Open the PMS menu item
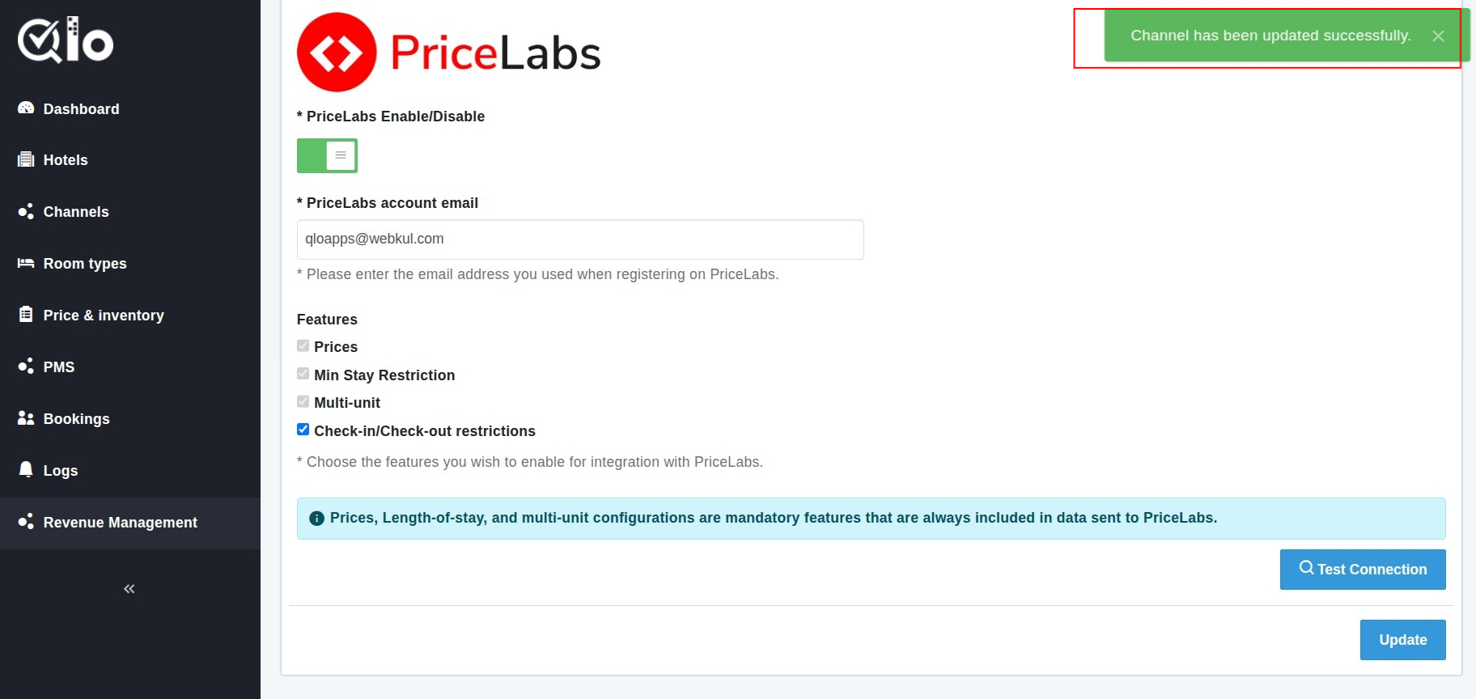Screen dimensions: 1476x699 (58, 367)
